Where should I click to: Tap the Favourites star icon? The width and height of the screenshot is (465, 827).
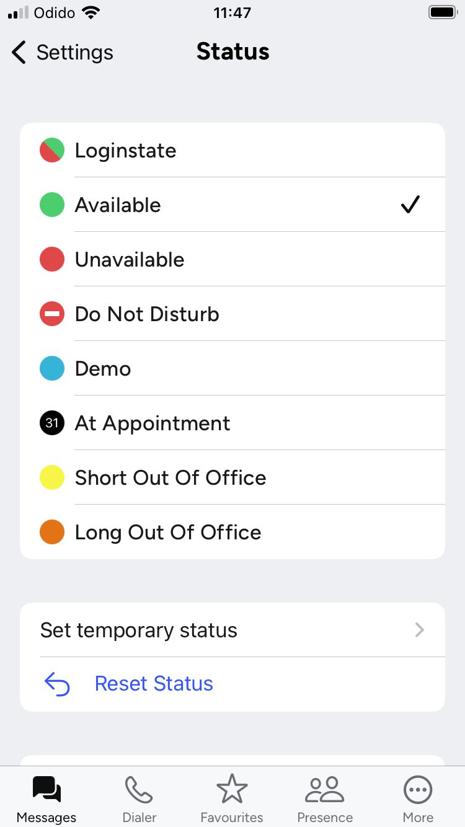click(232, 789)
